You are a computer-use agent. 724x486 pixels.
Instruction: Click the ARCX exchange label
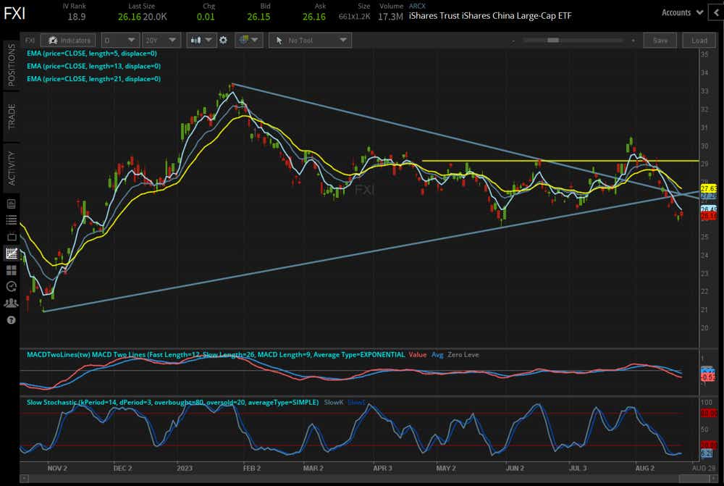pos(417,6)
